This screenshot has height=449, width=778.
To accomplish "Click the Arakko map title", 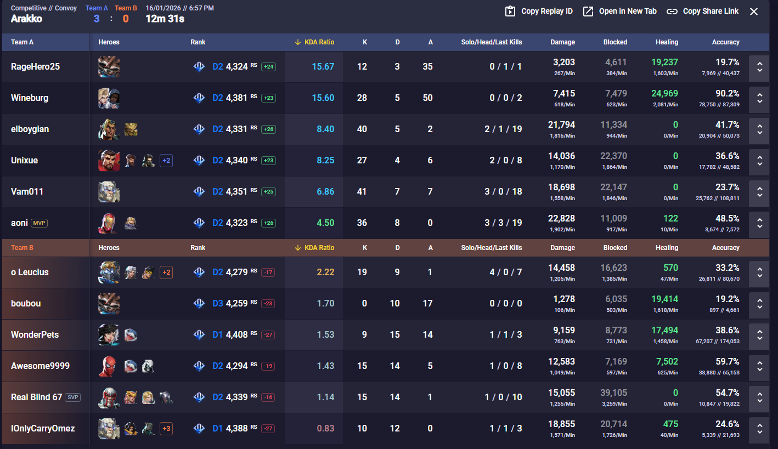I will [x=26, y=19].
